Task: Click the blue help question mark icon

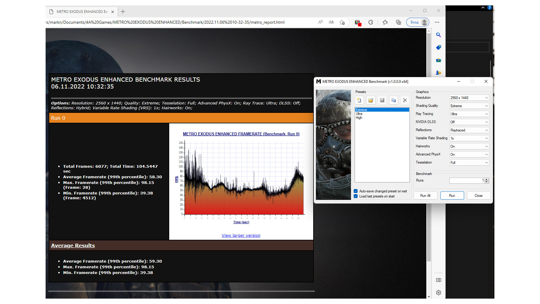Action: (x=490, y=8)
